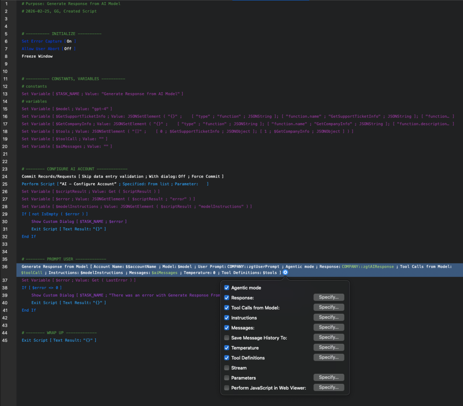463x406 pixels.
Task: Select the Set Variable $GetCompanyInfo step
Action: tap(238, 124)
